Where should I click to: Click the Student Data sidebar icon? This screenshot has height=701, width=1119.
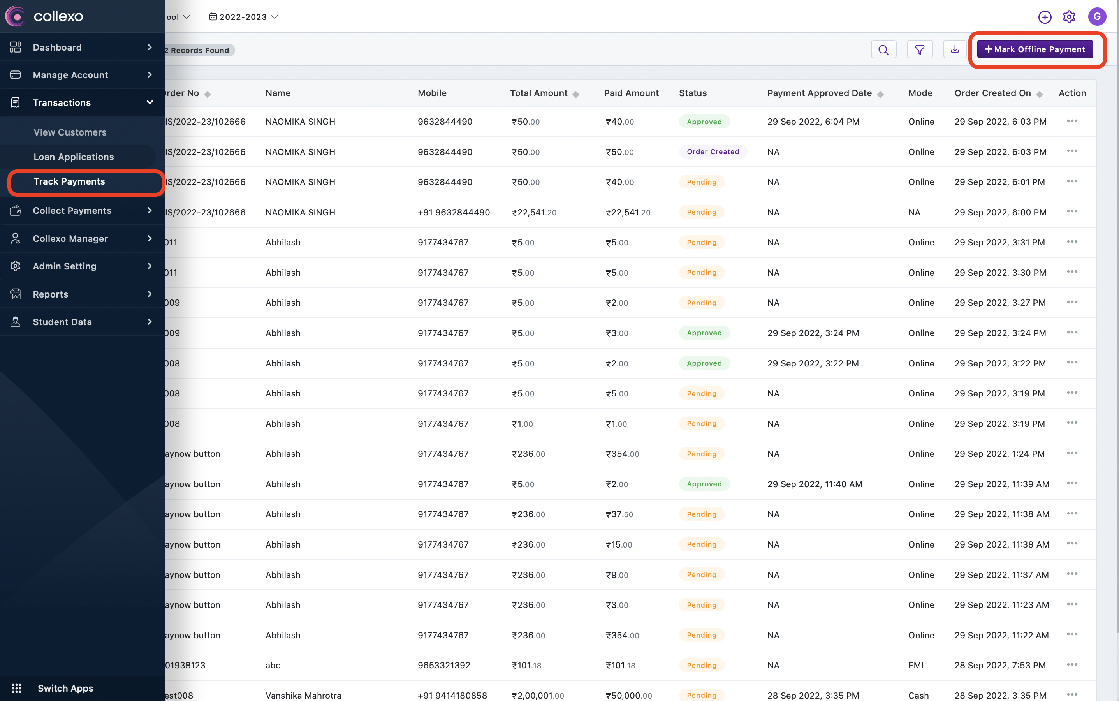pyautogui.click(x=15, y=322)
